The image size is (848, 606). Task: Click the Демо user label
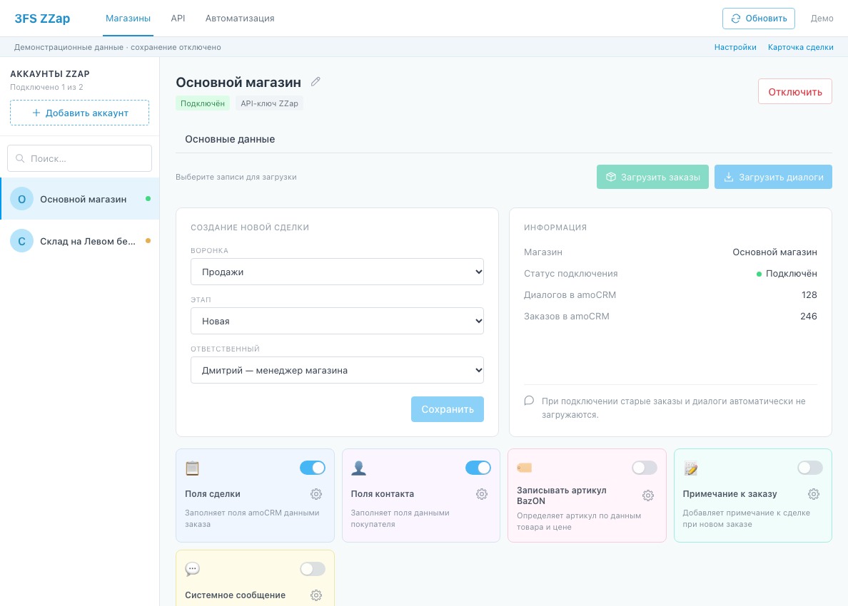[822, 19]
